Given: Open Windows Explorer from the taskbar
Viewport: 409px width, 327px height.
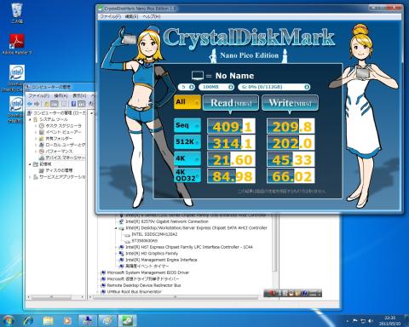Looking at the screenshot, I should 48,321.
